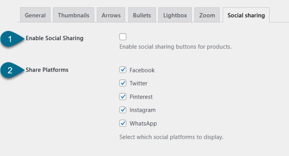Screen dimensions: 289x156
Task: Open the Arrows settings tab
Action: (x=111, y=15)
